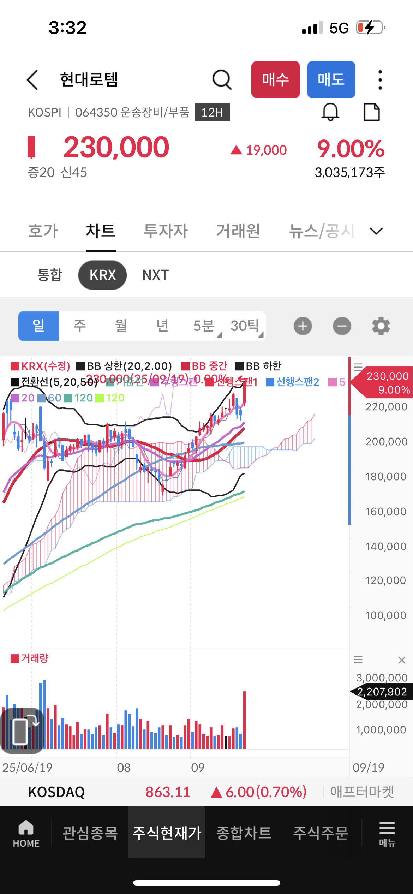Open the three-dot more options menu

[380, 80]
